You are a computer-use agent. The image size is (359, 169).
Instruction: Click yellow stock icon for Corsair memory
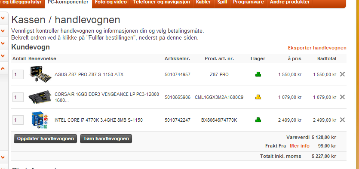pos(258,97)
